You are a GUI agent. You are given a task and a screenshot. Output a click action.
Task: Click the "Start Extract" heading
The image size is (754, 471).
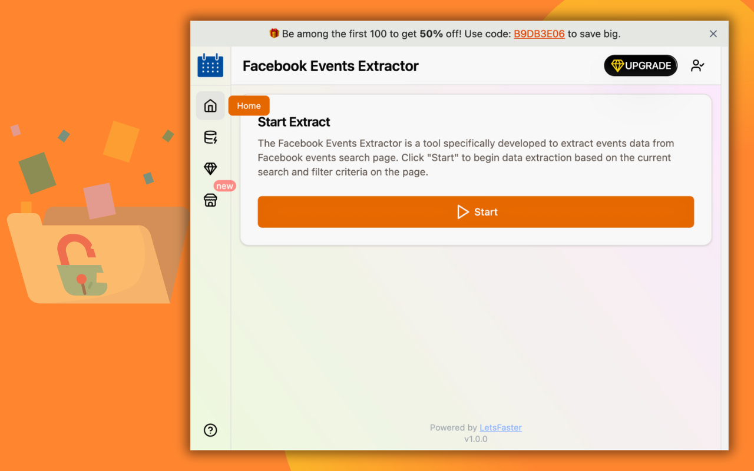click(x=294, y=122)
